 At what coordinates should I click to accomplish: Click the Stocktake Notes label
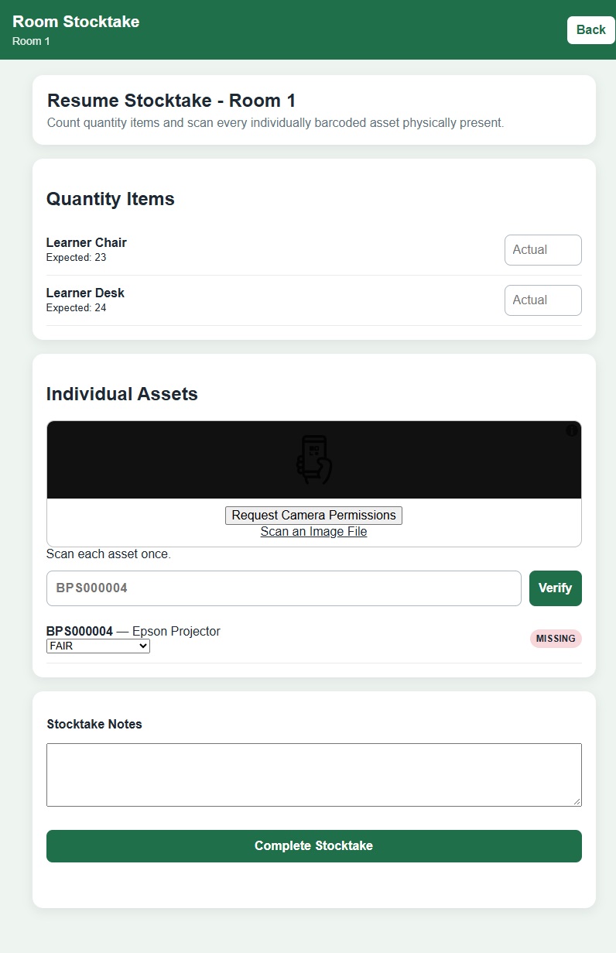94,725
